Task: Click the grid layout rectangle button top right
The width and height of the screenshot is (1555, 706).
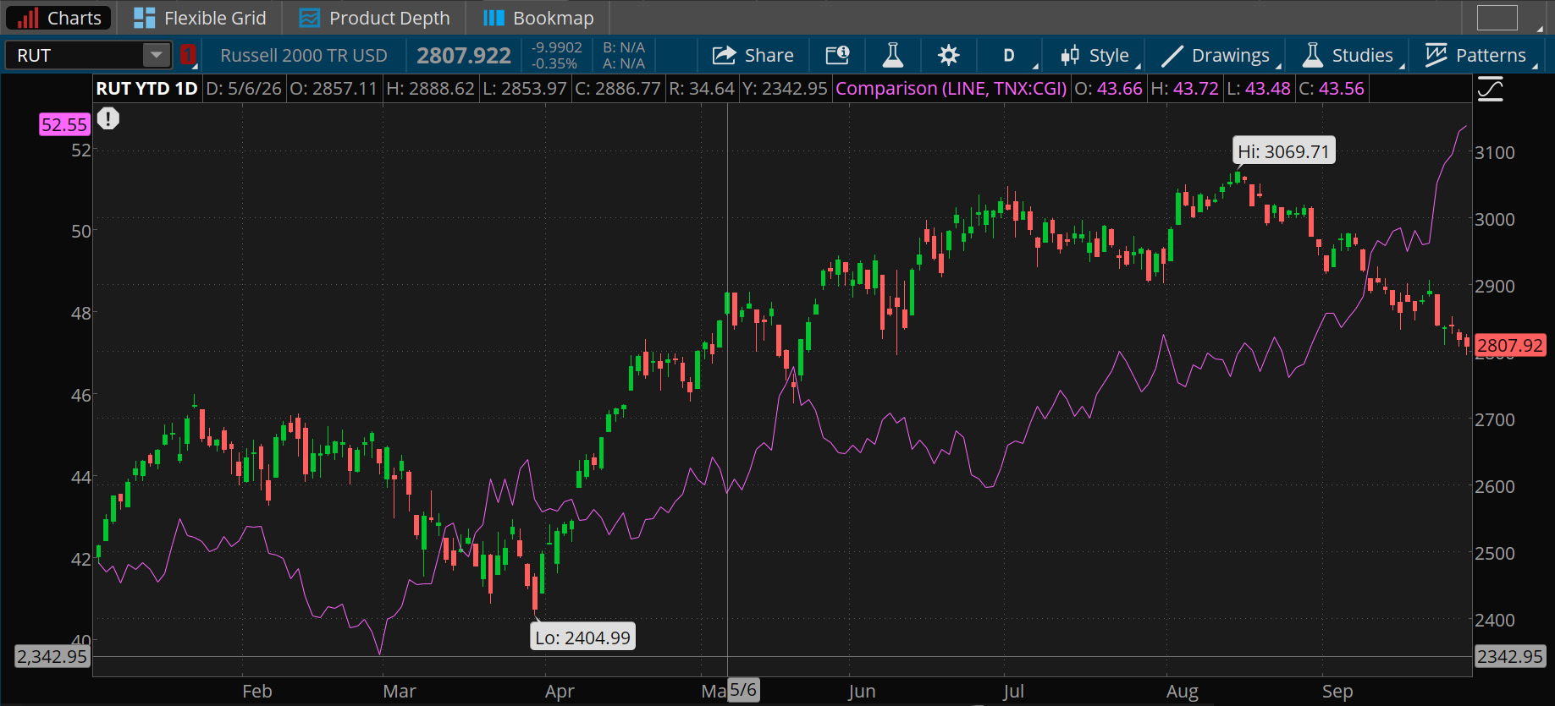Action: (x=1497, y=18)
